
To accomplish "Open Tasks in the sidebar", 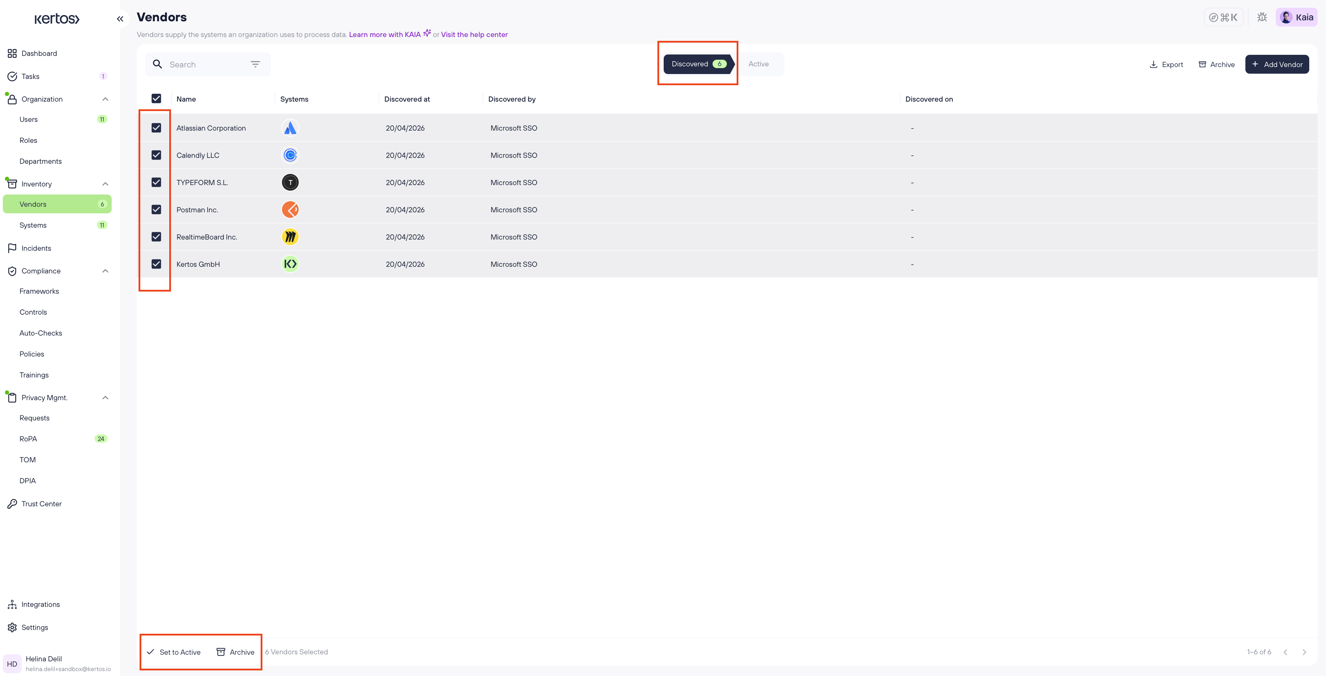I will coord(57,76).
